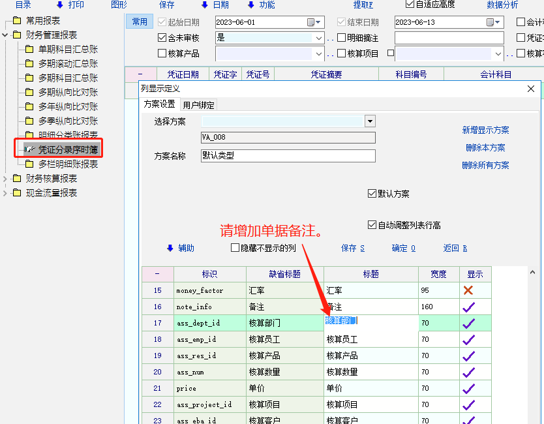Screen dimensions: 544x424
Task: Uncheck the 默认方案 checkbox
Action: [372, 194]
